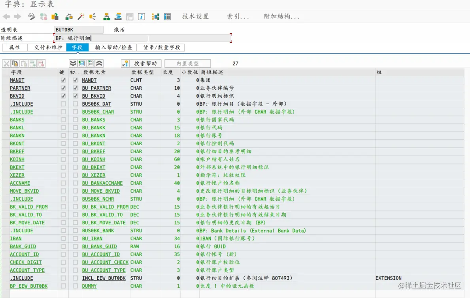
Task: Click the copy line icon
Action: pyautogui.click(x=15, y=63)
